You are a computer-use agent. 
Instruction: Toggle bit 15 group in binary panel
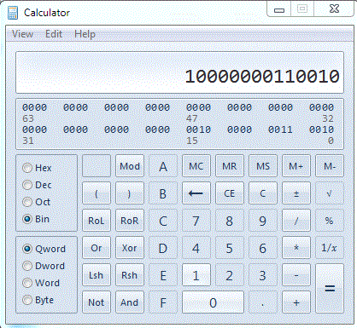tap(198, 129)
